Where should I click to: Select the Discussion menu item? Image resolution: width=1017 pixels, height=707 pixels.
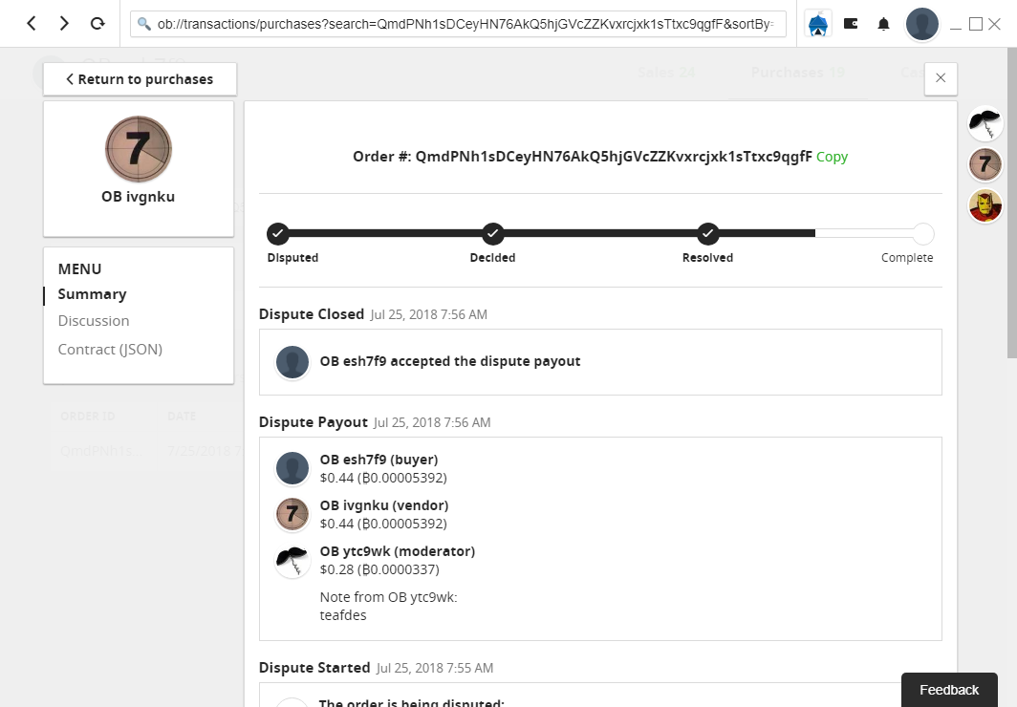point(93,320)
